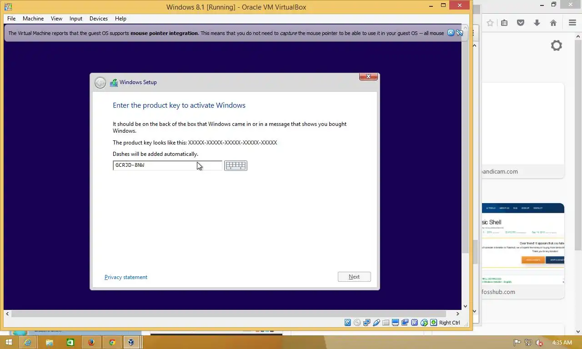The image size is (582, 349).
Task: Open Internet Explorer from the taskbar
Action: point(28,342)
